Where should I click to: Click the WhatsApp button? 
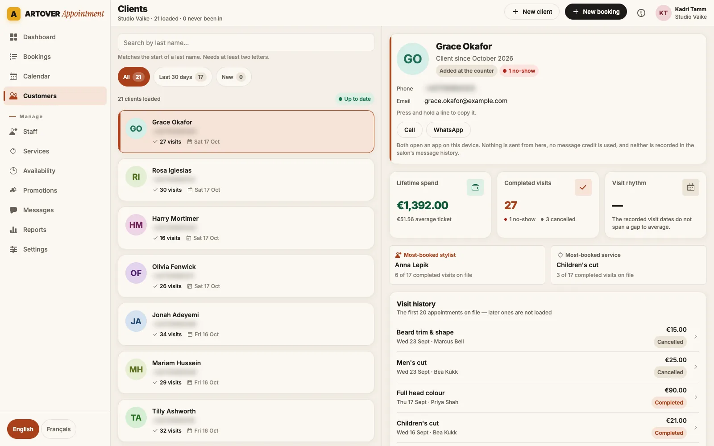click(x=448, y=130)
